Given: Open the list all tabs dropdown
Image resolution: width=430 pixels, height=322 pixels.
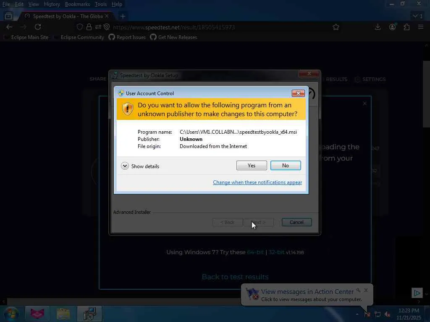Looking at the screenshot, I should click(418, 16).
